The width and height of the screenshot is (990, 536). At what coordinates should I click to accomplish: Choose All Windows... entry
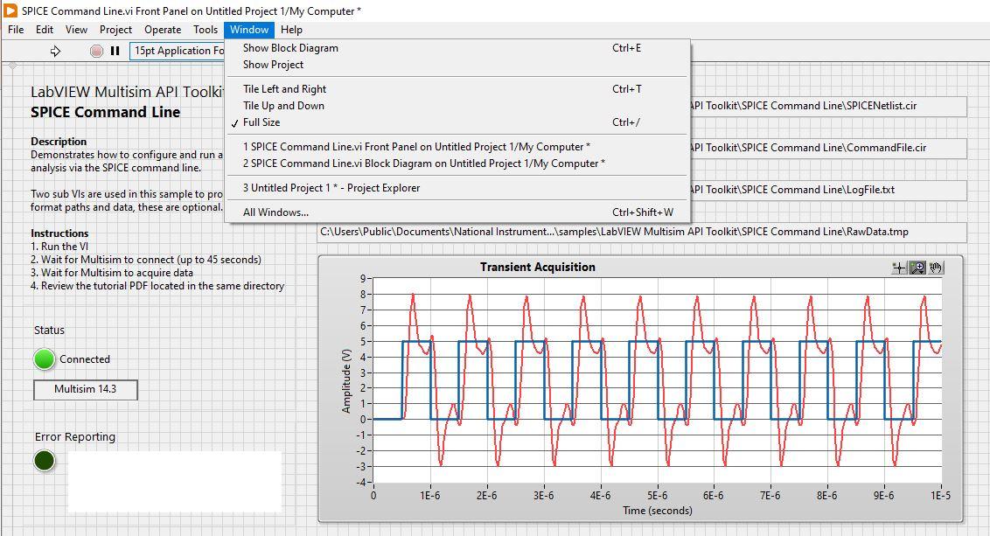pos(456,212)
